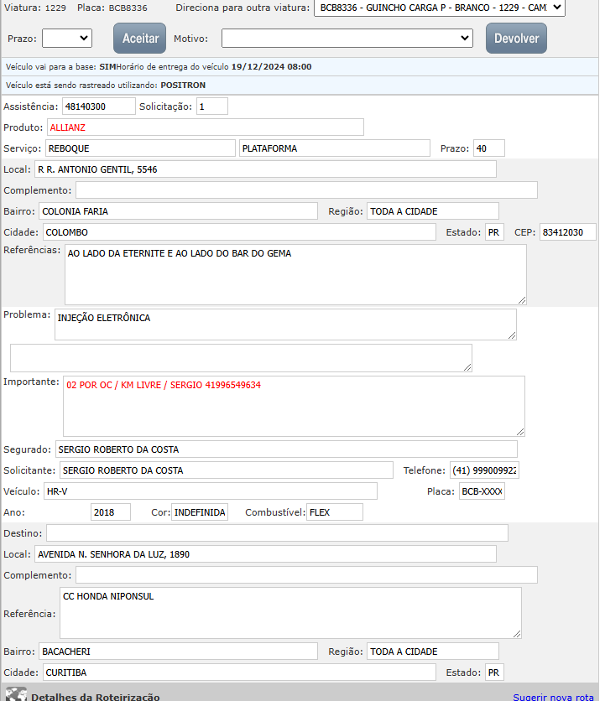
Task: Click the Referências text area
Action: [295, 274]
